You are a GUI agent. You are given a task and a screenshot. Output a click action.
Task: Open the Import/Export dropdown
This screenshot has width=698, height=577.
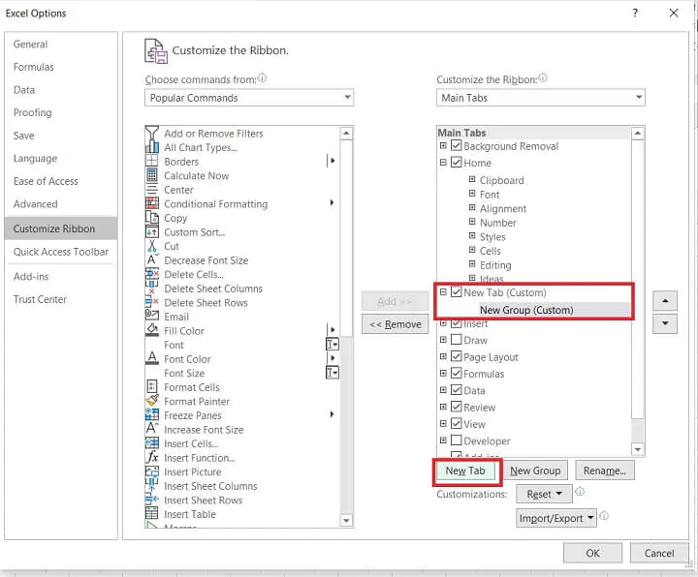point(556,518)
